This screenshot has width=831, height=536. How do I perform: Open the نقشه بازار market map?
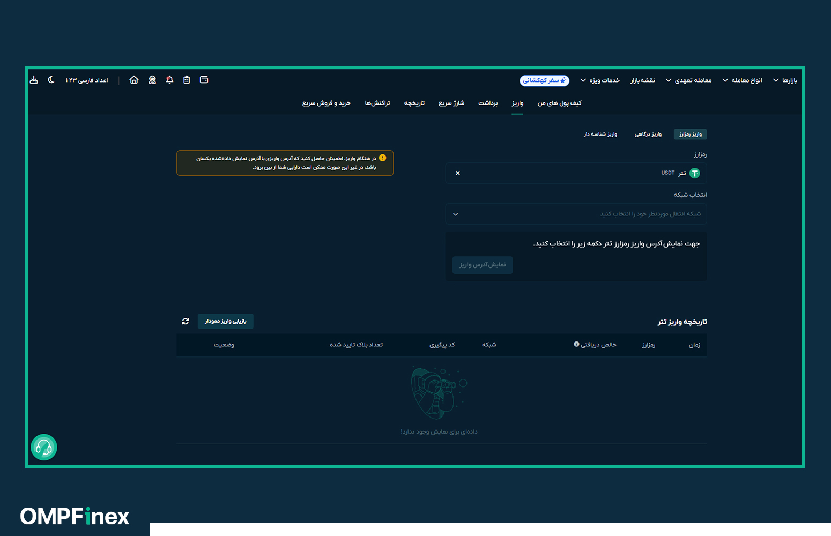coord(642,80)
